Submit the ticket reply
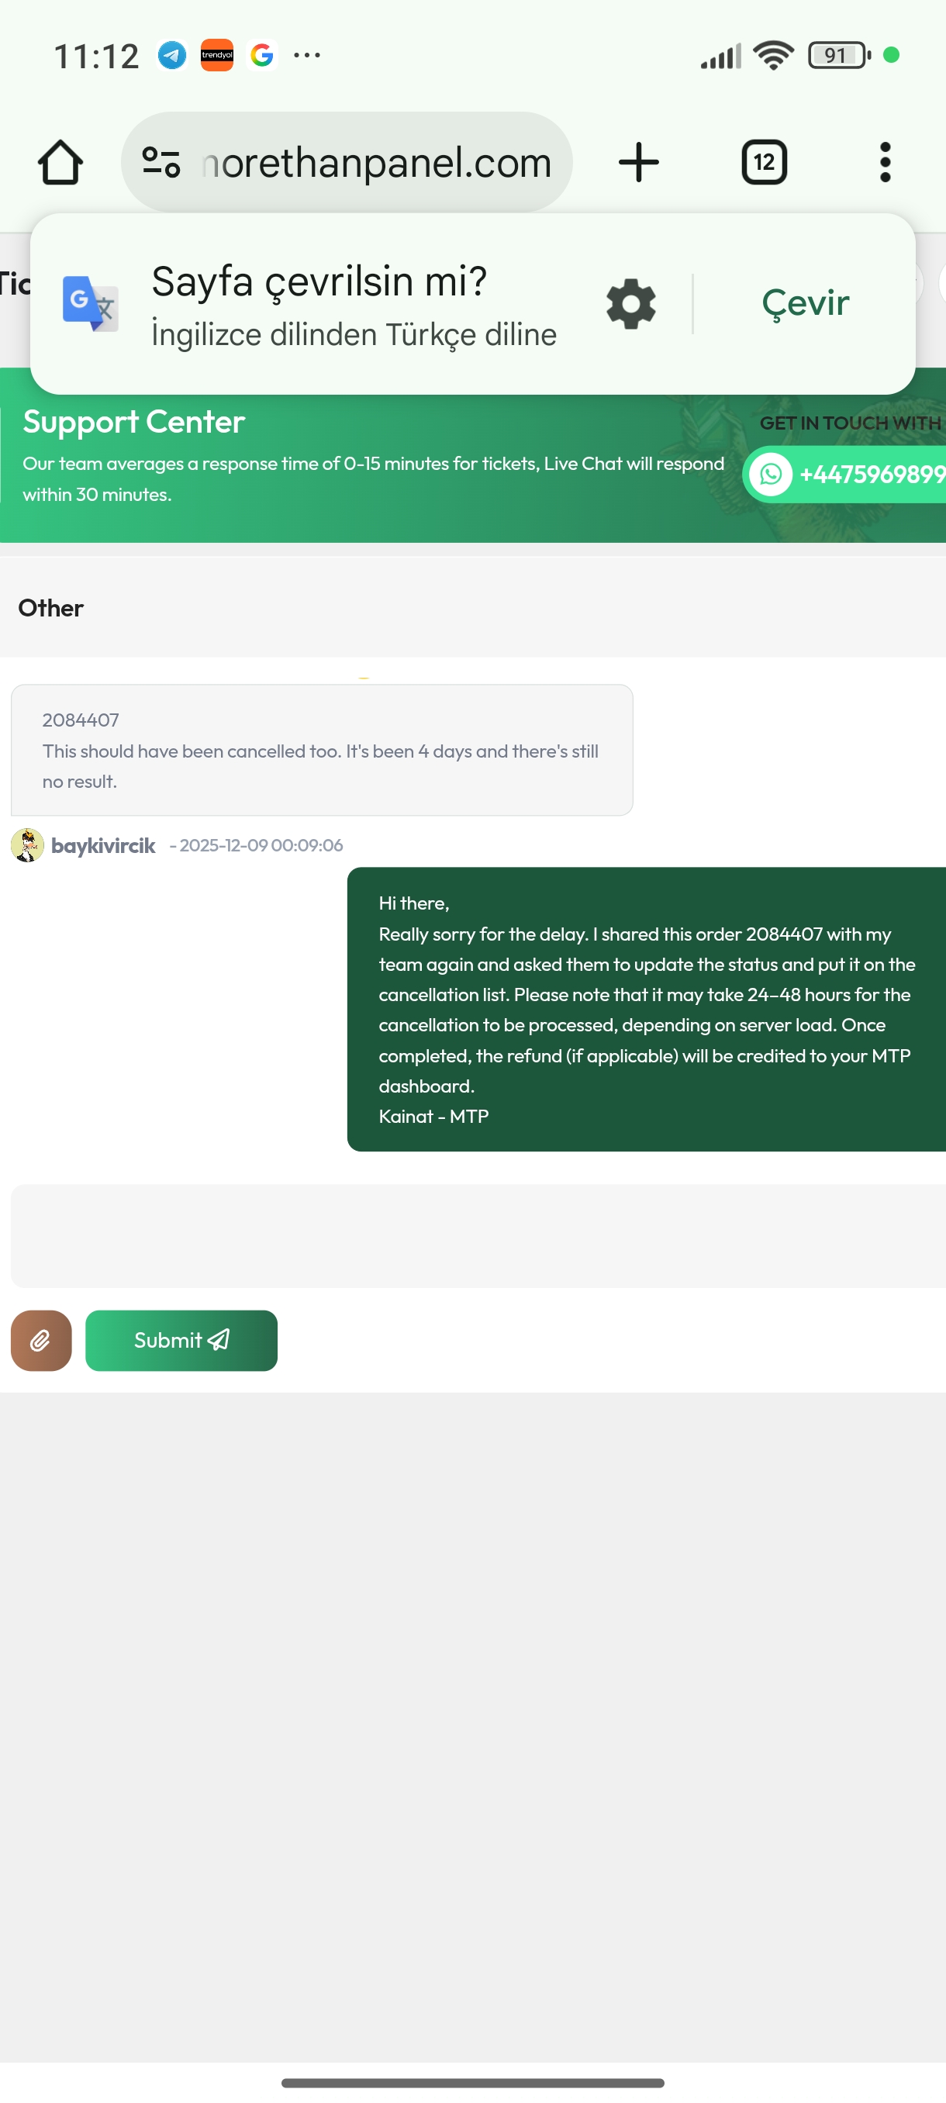This screenshot has width=946, height=2103. tap(181, 1341)
